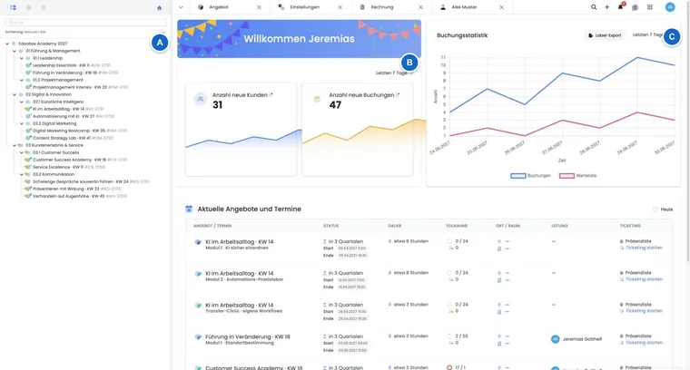Click the folder icon of 01.1 Leadership

pos(28,58)
